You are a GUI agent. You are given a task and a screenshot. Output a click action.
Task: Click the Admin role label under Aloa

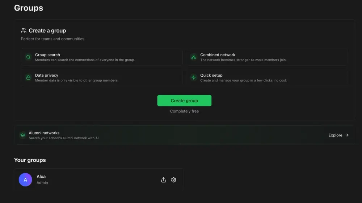point(42,183)
